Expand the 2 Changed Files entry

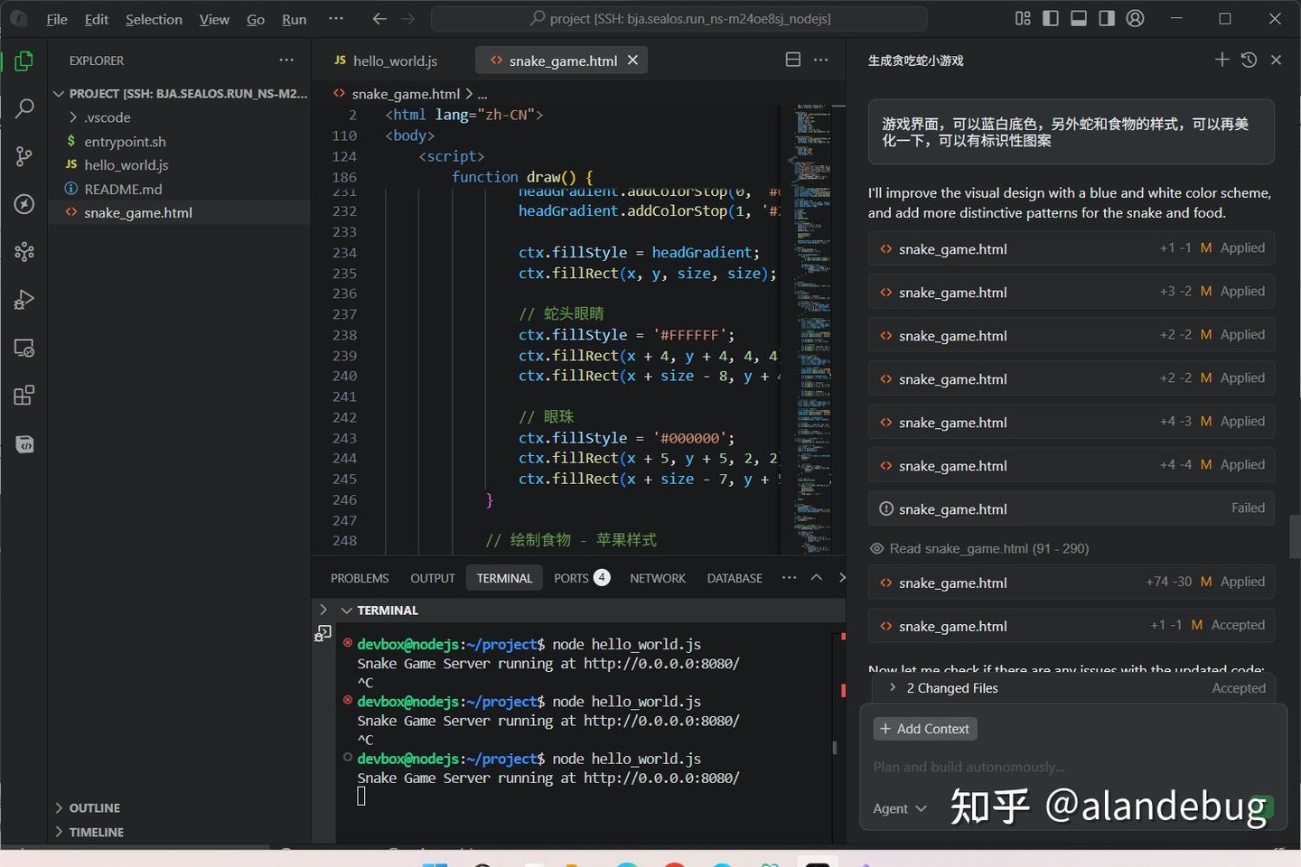pos(893,687)
